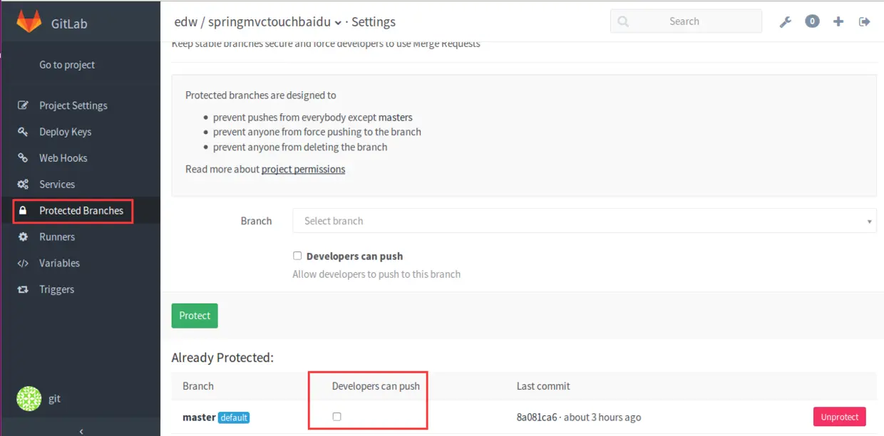Click the git user avatar
884x436 pixels.
pos(29,398)
